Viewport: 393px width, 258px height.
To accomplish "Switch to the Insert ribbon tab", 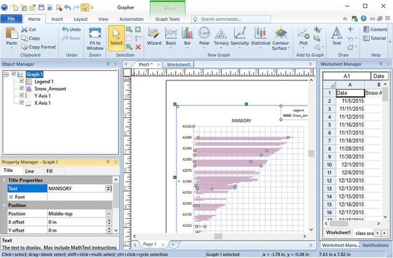I will 57,19.
